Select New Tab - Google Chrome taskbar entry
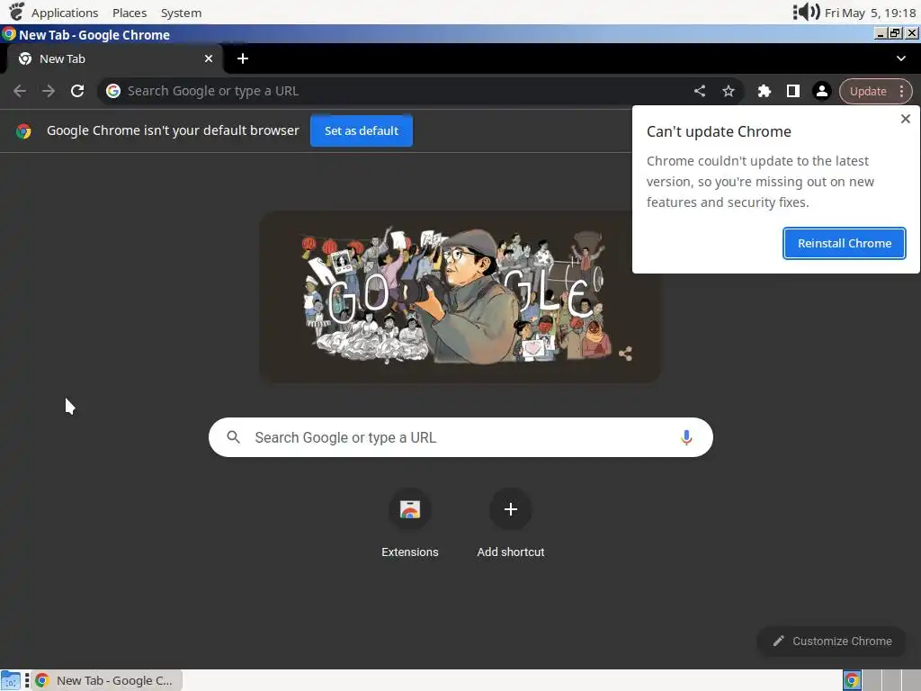Image resolution: width=921 pixels, height=691 pixels. [x=106, y=680]
